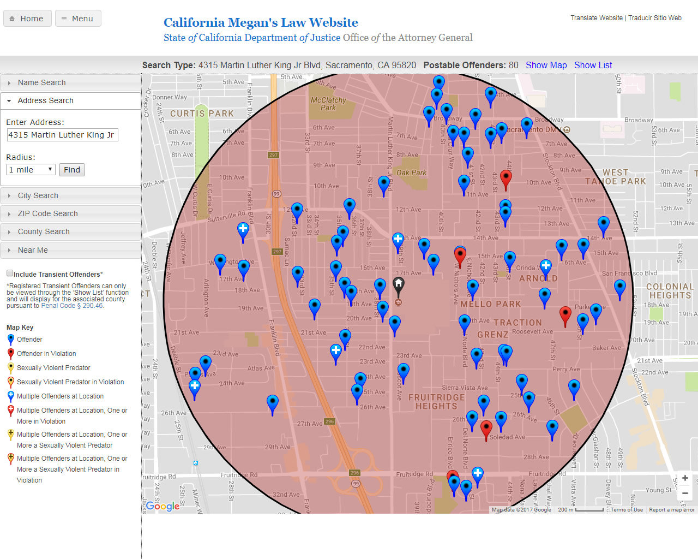
Task: Click the Google logo on map
Action: [x=163, y=506]
